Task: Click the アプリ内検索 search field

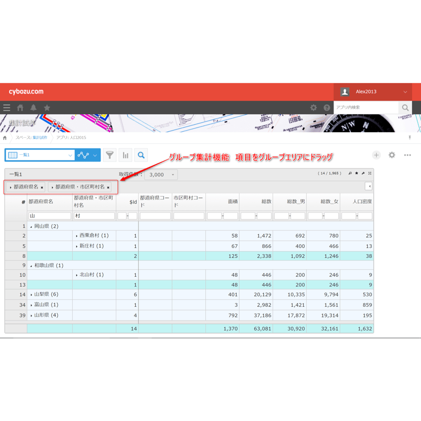Action: [366, 107]
